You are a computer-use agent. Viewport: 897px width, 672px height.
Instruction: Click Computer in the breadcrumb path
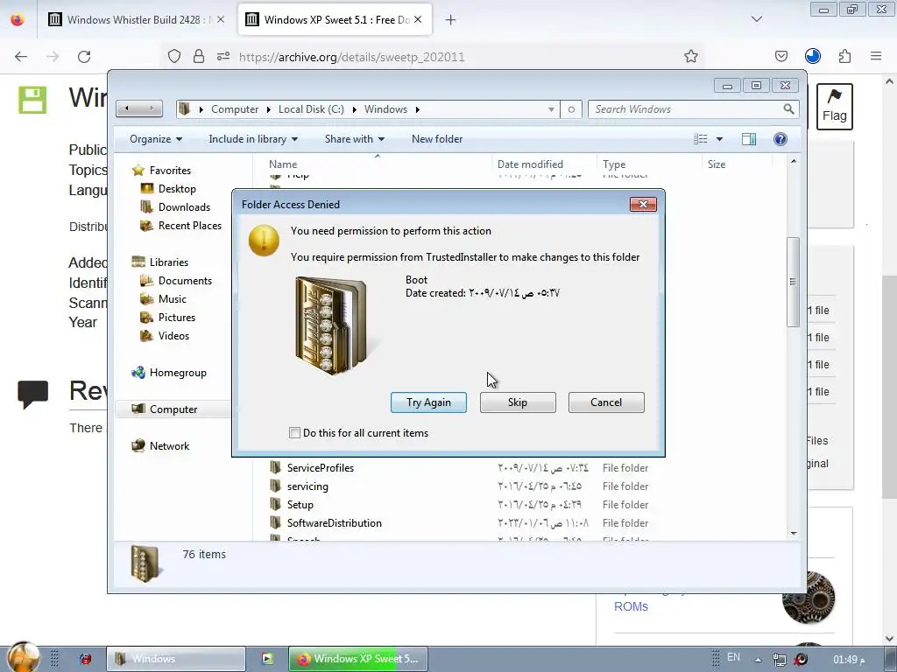point(235,109)
